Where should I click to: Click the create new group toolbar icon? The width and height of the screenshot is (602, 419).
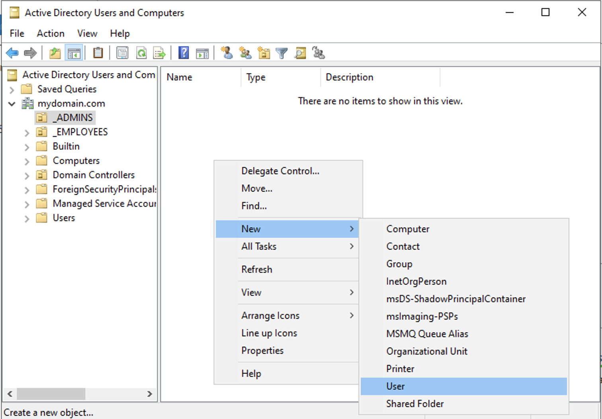(245, 53)
